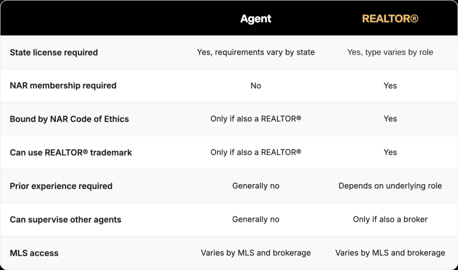Click Yes, requirements vary by state cell
This screenshot has width=458, height=270.
click(x=255, y=52)
